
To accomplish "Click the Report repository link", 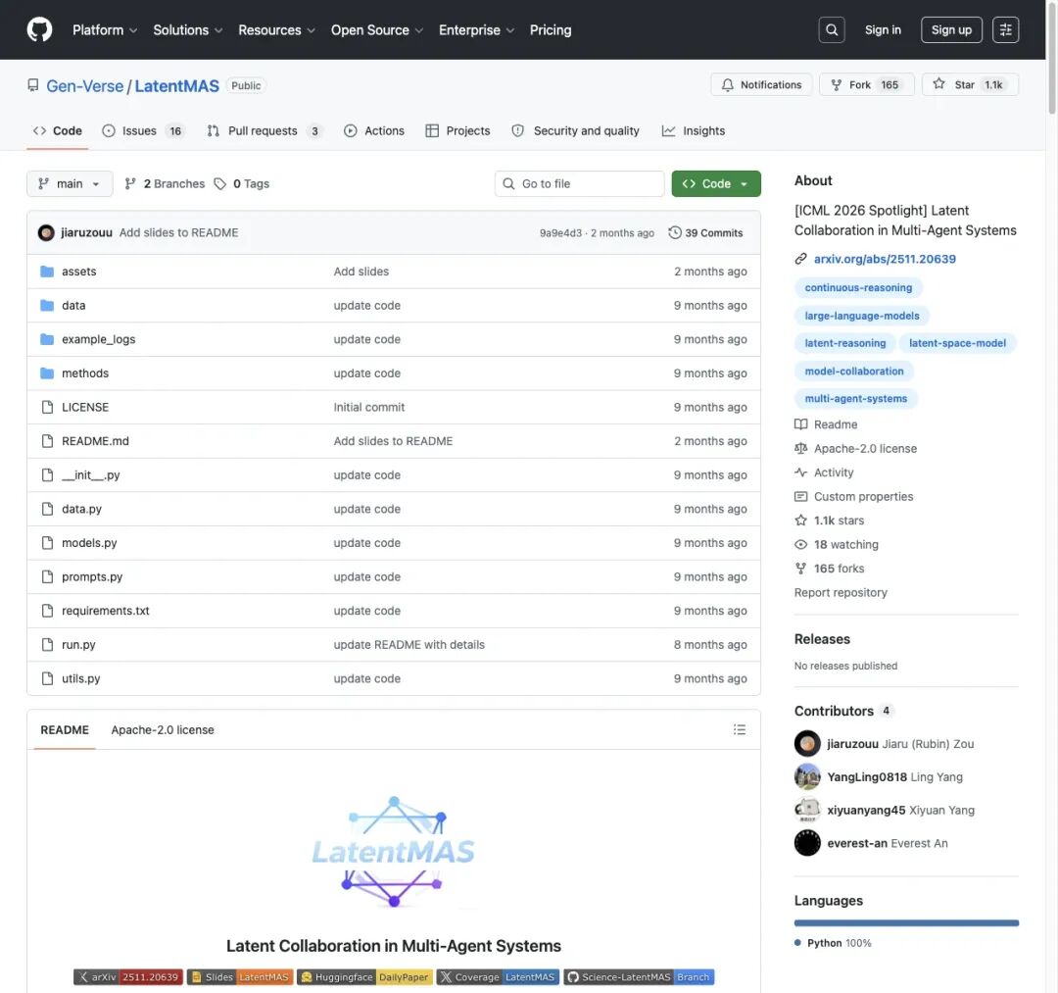I will coord(841,592).
